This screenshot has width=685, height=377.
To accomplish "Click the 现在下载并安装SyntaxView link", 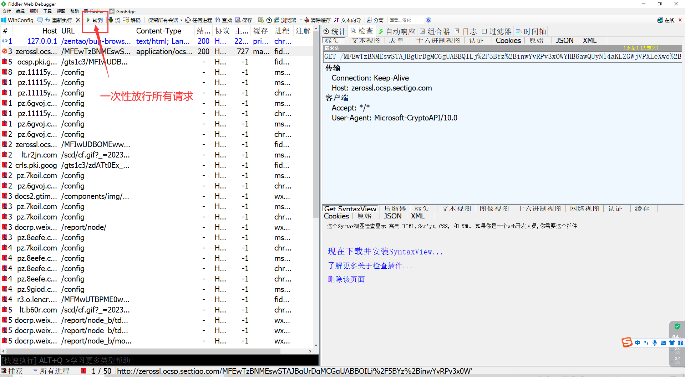I will click(x=385, y=252).
